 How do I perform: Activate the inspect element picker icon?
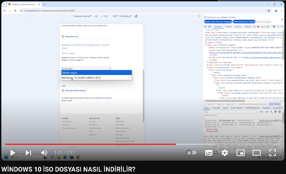pyautogui.click(x=205, y=27)
